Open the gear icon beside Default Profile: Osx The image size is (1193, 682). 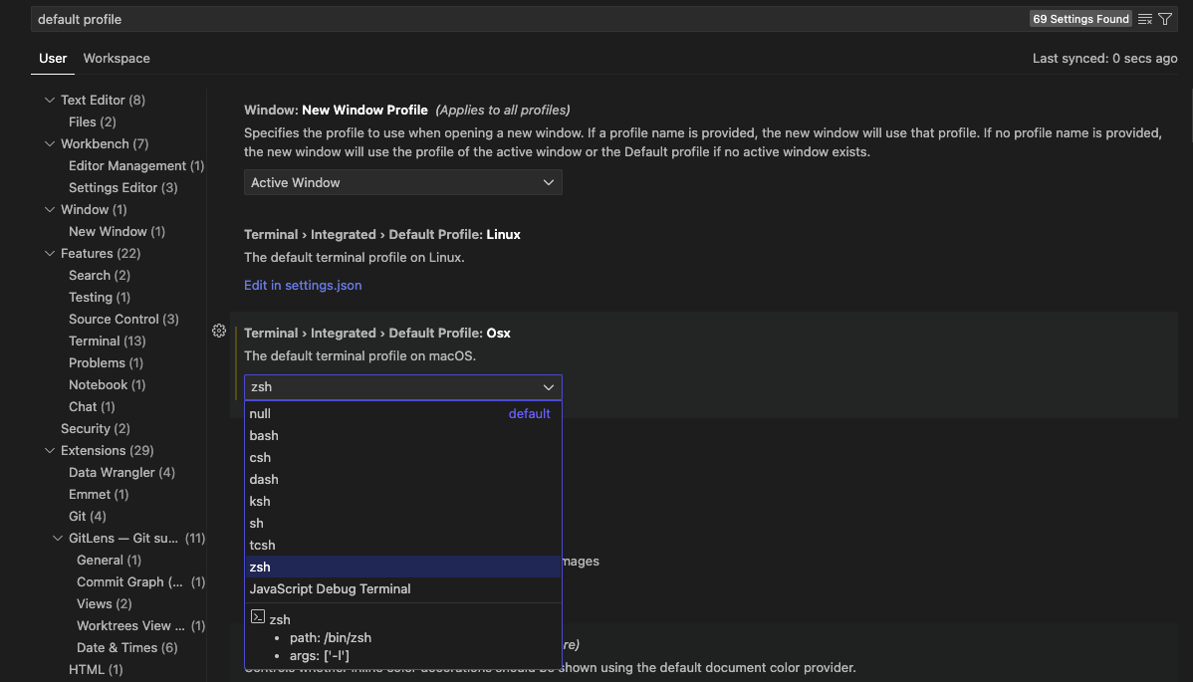[219, 331]
